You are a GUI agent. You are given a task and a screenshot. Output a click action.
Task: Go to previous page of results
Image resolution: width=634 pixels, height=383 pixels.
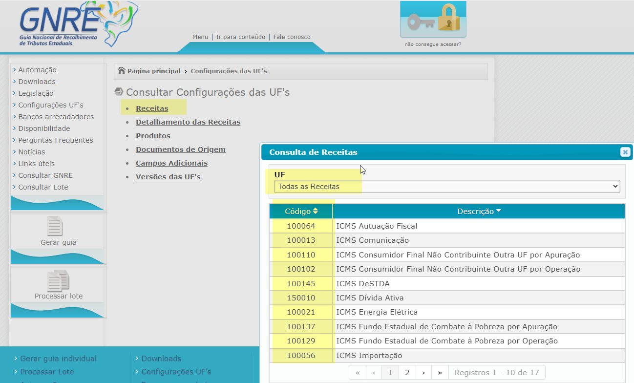[x=374, y=373]
